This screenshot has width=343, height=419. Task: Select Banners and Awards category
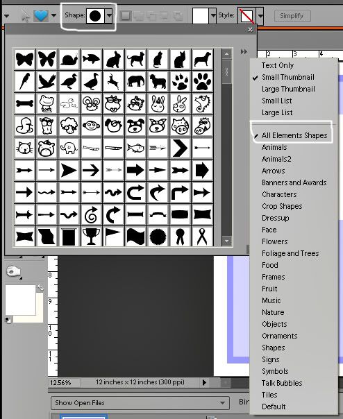294,182
